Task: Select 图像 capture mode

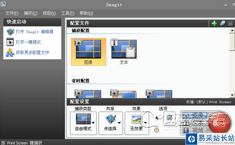Action: (x=194, y=115)
